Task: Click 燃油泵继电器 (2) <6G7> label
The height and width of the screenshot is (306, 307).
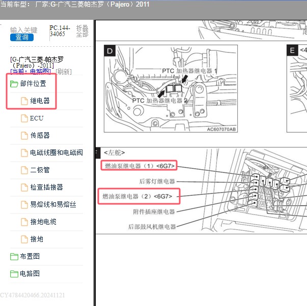Action: click(137, 196)
